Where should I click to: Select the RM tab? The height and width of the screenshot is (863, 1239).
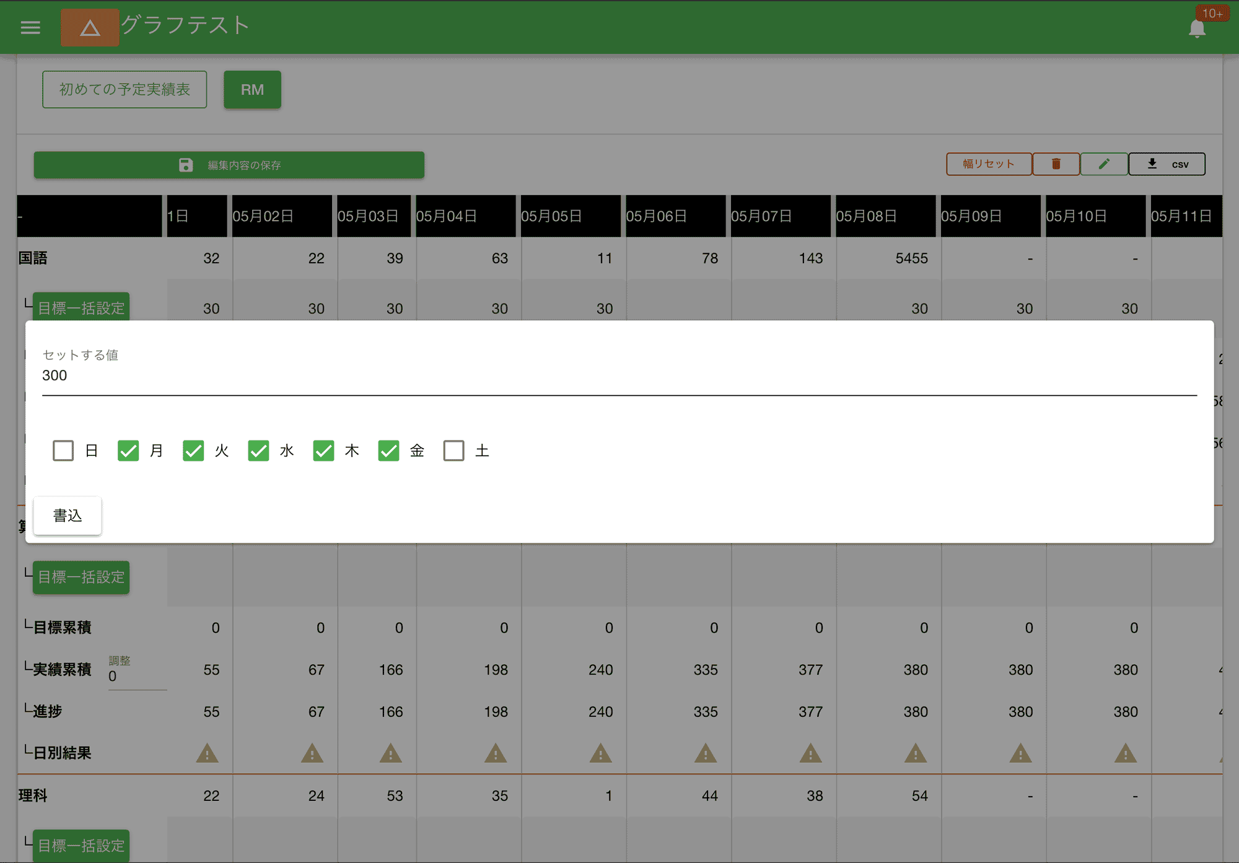coord(252,89)
